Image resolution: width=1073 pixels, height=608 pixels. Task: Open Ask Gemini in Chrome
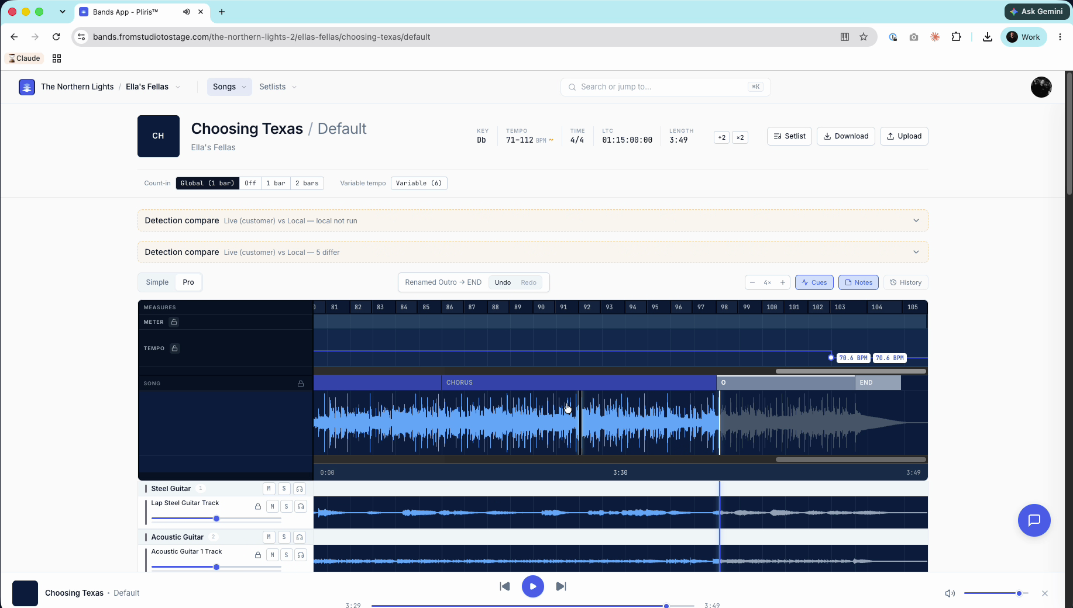(1036, 11)
